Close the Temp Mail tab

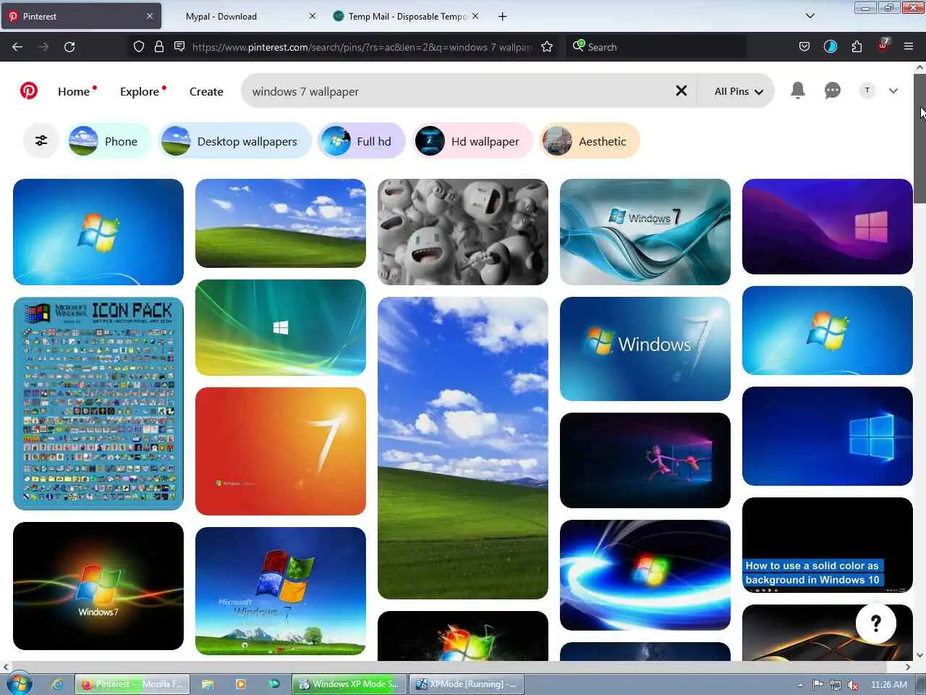(475, 16)
